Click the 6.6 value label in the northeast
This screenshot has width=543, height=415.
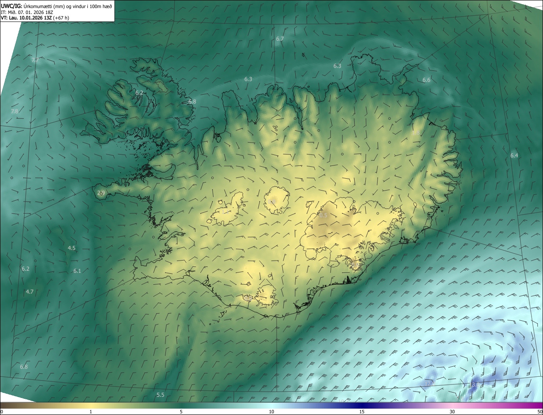[x=426, y=80]
